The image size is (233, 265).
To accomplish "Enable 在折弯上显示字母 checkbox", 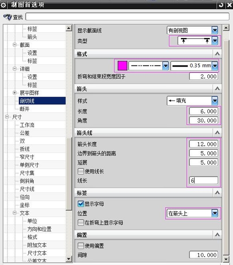I will tap(81, 223).
